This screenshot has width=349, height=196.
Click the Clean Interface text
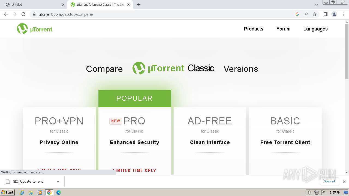(210, 142)
